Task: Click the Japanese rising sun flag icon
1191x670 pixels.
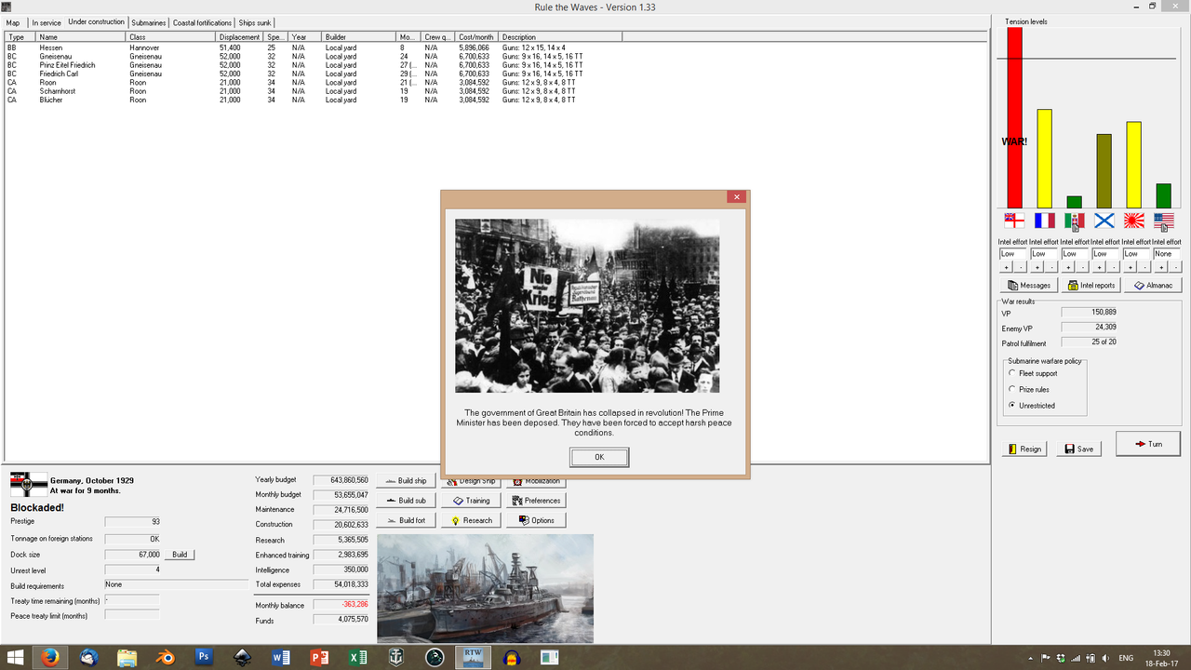Action: click(1132, 221)
